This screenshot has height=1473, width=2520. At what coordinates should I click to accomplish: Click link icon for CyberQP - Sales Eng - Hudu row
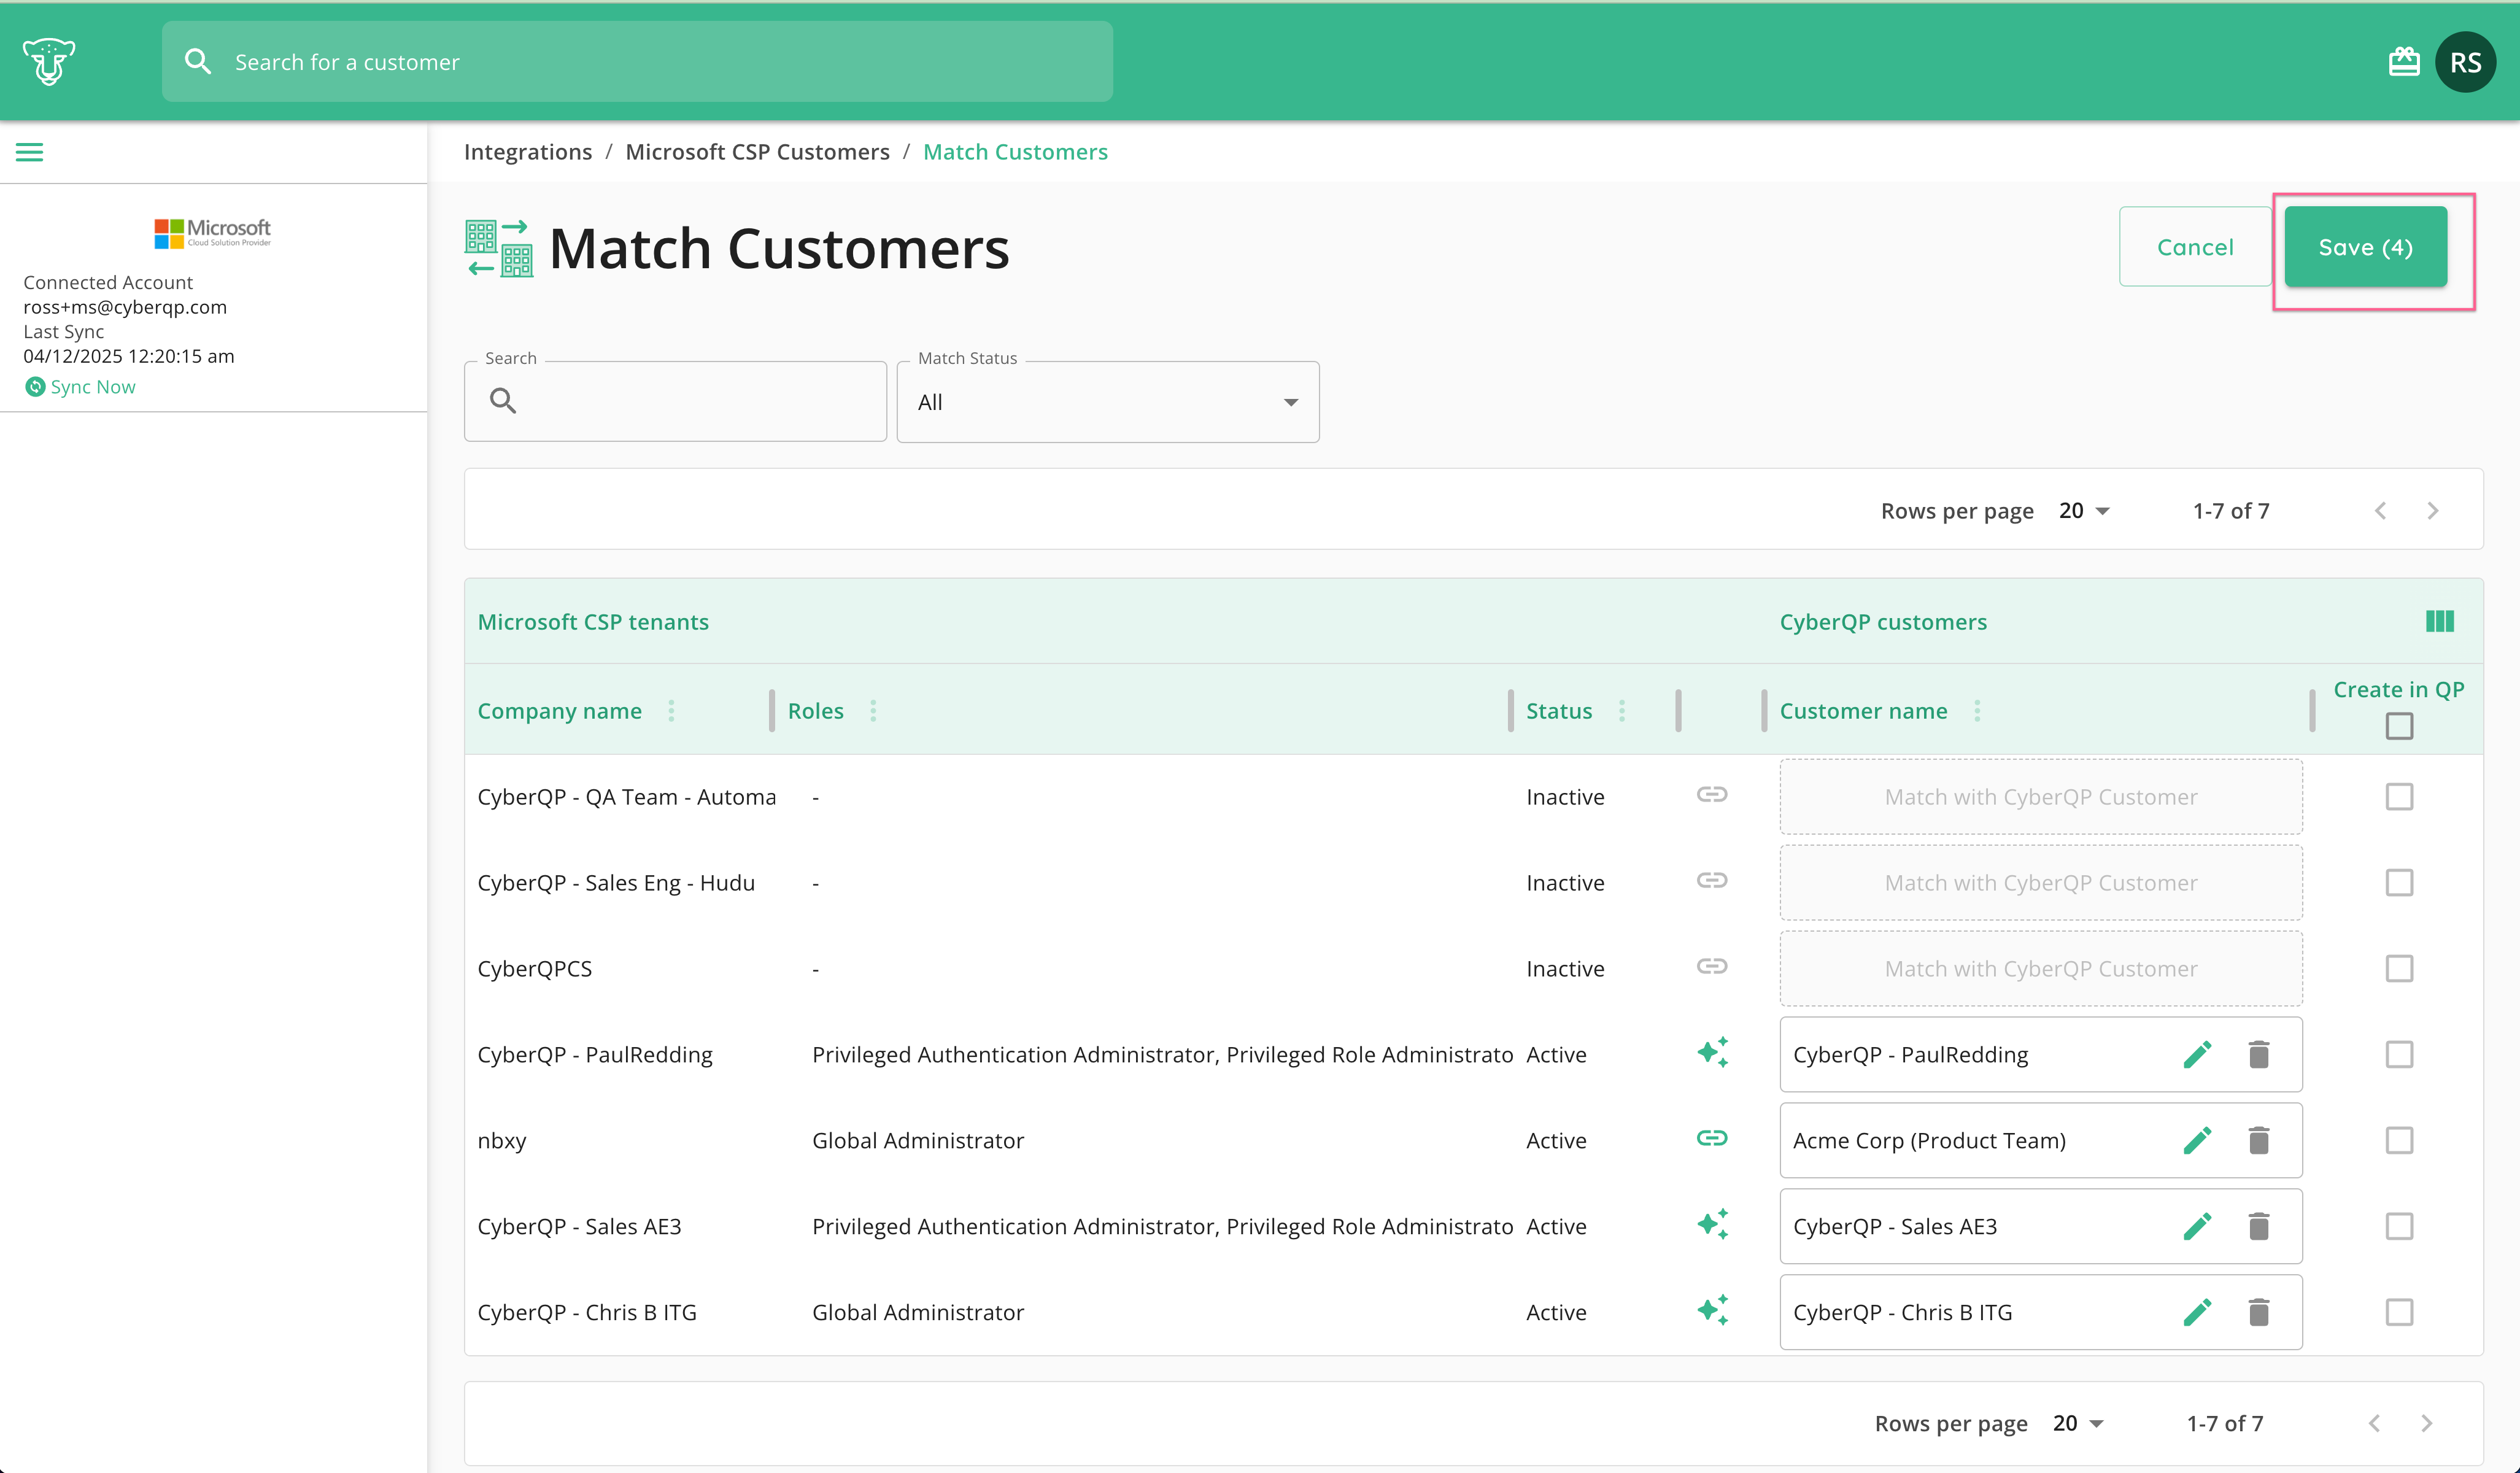(1712, 881)
